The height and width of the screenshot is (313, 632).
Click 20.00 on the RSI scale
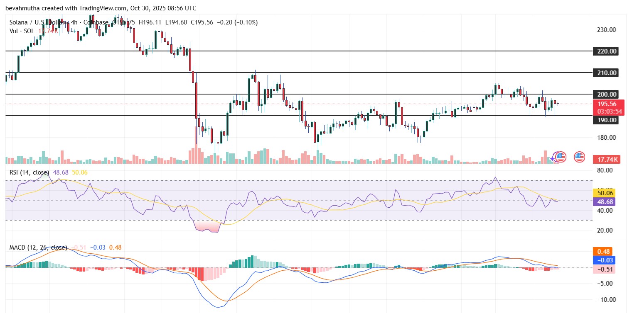coord(605,231)
